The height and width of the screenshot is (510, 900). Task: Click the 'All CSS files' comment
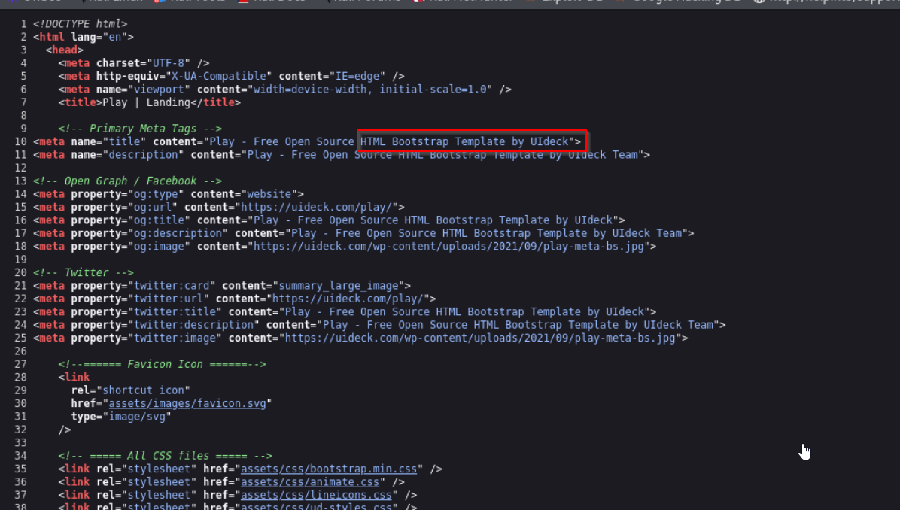(165, 456)
